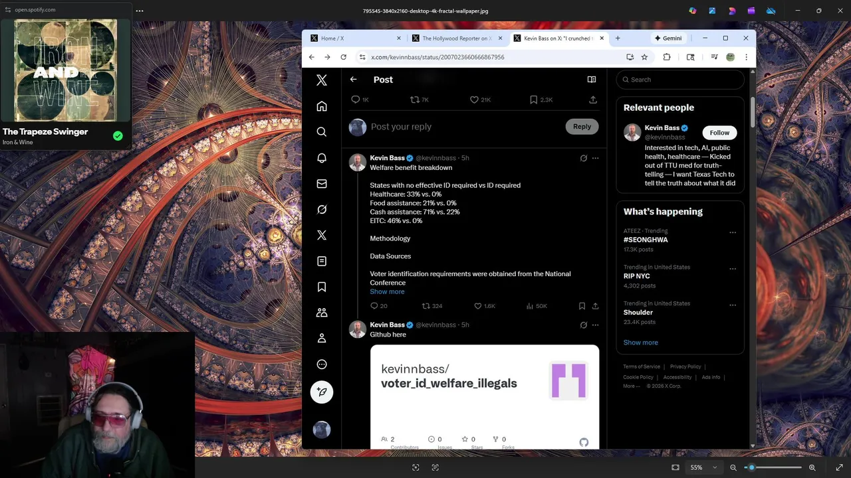Click the account avatar at sidebar bottom
Image resolution: width=851 pixels, height=478 pixels.
(322, 430)
